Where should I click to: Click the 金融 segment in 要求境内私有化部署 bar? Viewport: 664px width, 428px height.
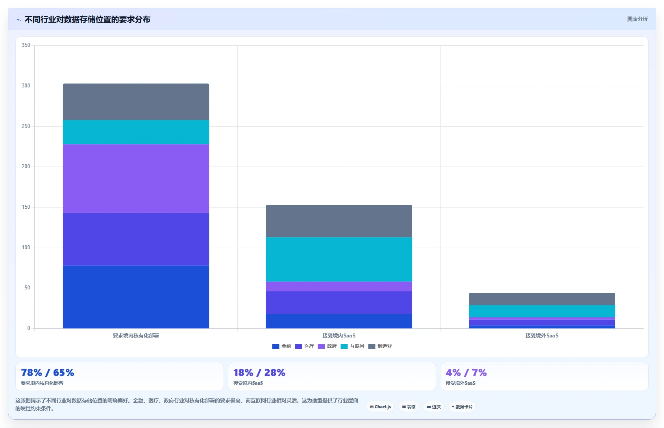(x=136, y=297)
